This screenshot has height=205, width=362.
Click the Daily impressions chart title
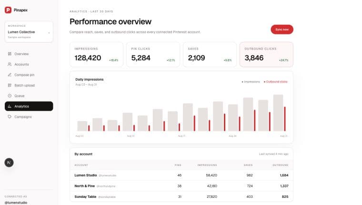pos(90,79)
